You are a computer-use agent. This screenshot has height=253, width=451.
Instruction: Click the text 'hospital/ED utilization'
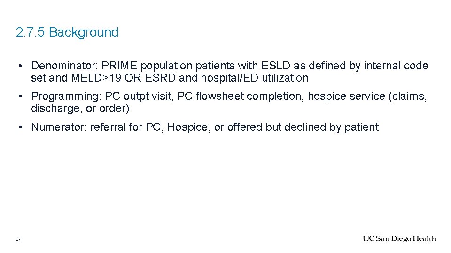pos(255,78)
